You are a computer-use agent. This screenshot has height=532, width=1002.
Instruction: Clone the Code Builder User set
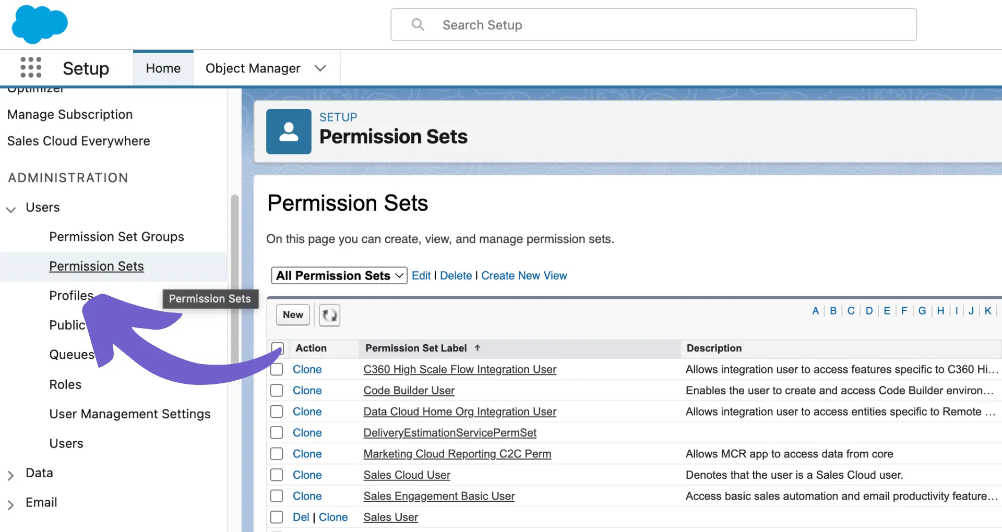(x=307, y=391)
